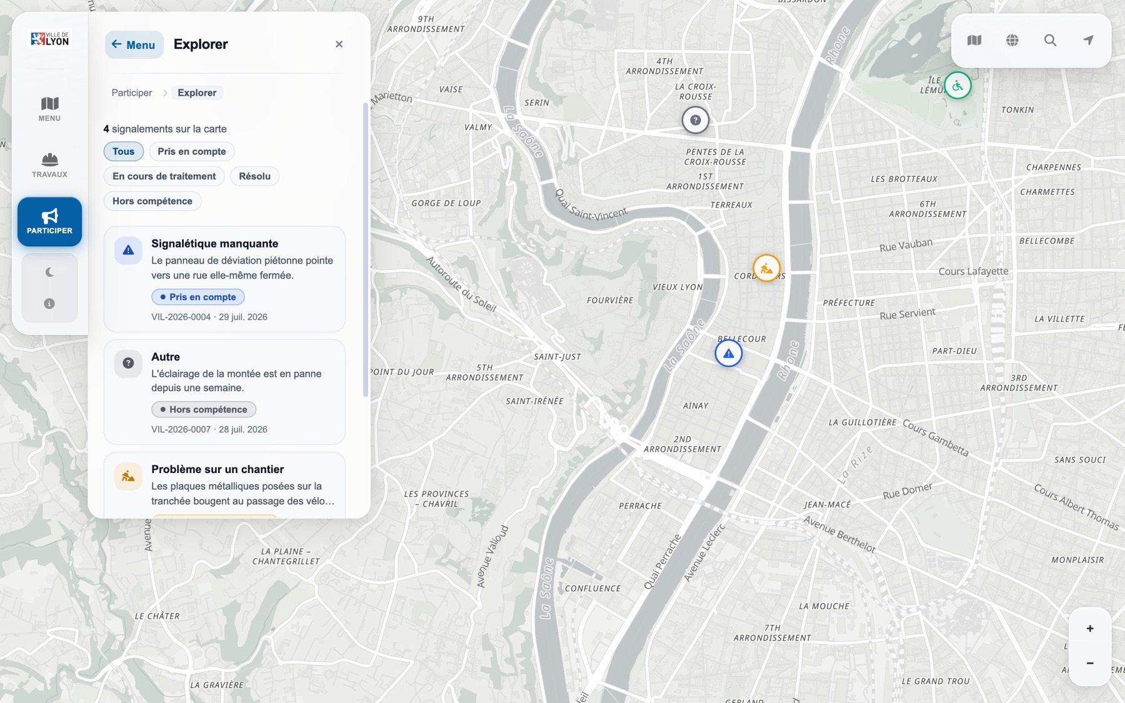Screen dimensions: 1125x703
Task: Go back using the Menu button
Action: pos(134,44)
